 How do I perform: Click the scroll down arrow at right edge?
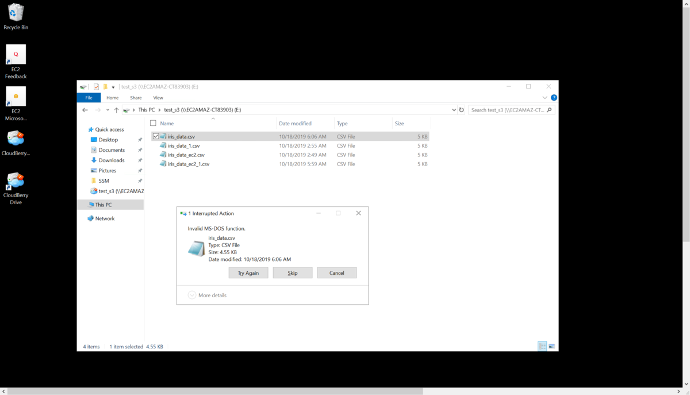coord(686,384)
